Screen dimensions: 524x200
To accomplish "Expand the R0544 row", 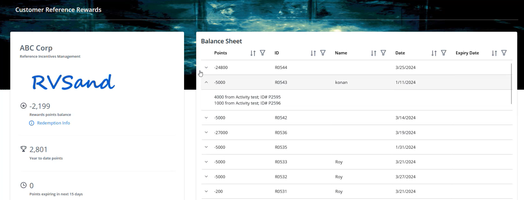I will [206, 67].
